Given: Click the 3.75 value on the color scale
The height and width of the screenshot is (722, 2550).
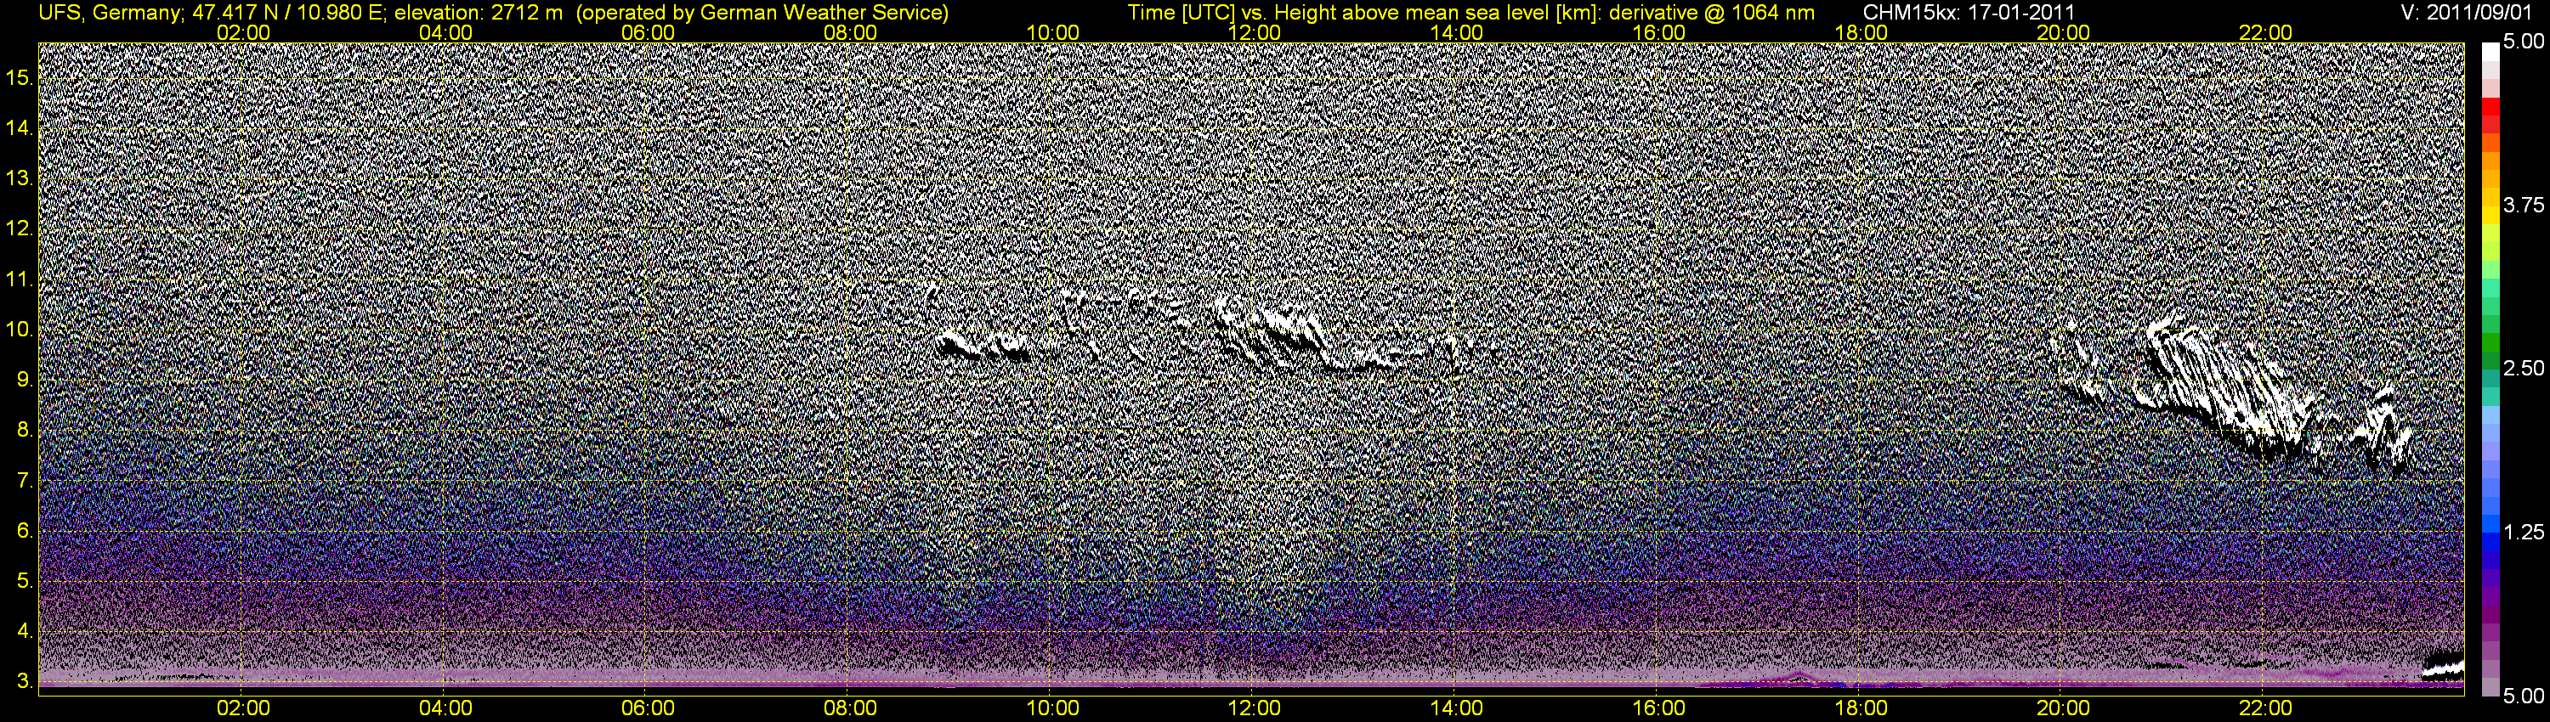Looking at the screenshot, I should tap(2524, 205).
